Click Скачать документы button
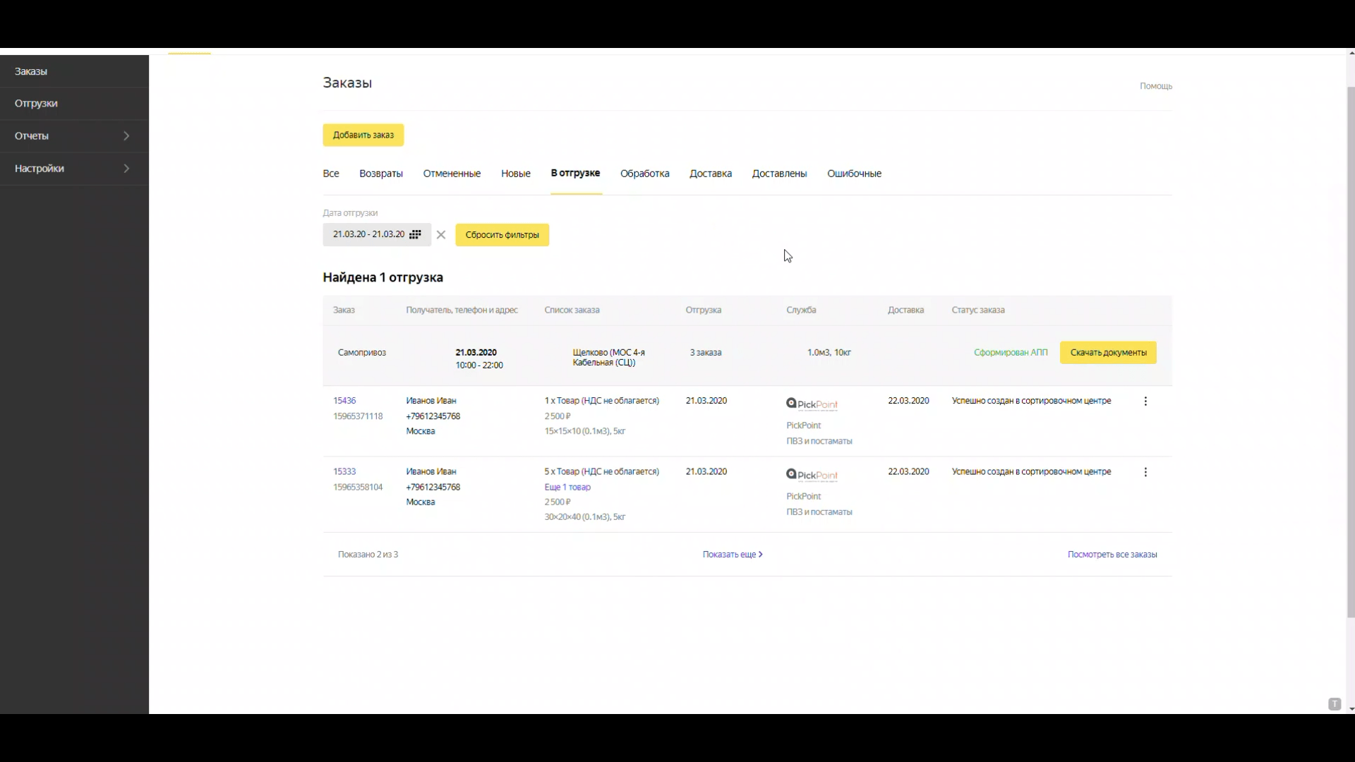The height and width of the screenshot is (762, 1355). (1107, 352)
